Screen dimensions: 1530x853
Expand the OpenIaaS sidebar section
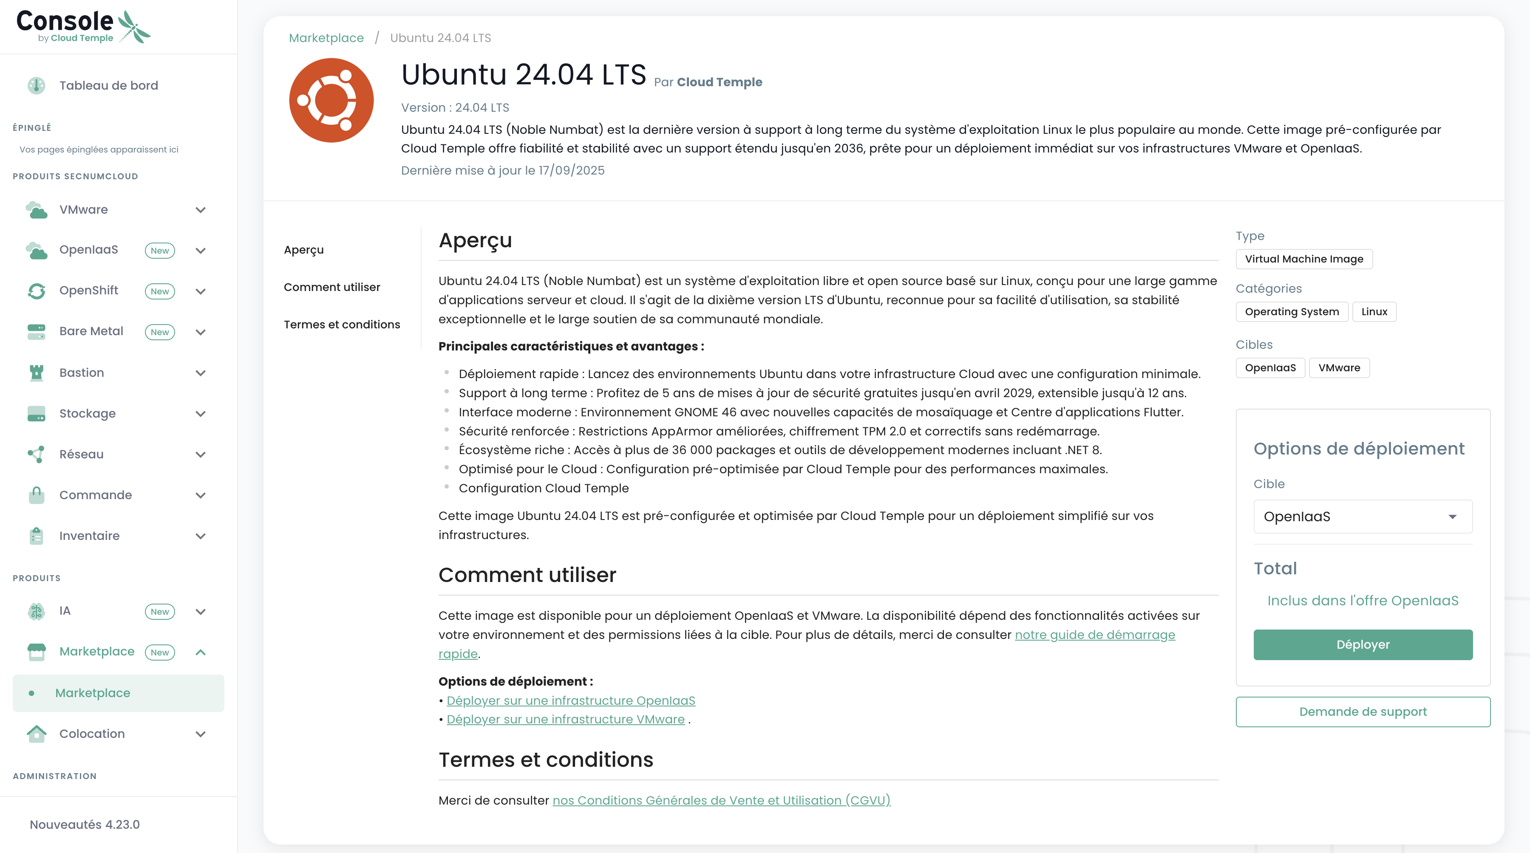coord(201,251)
